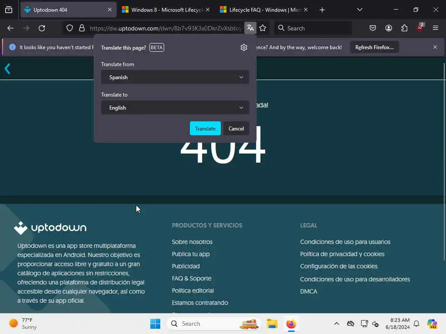Expand Translate from Spanish dropdown
446x334 pixels.
[x=175, y=77]
